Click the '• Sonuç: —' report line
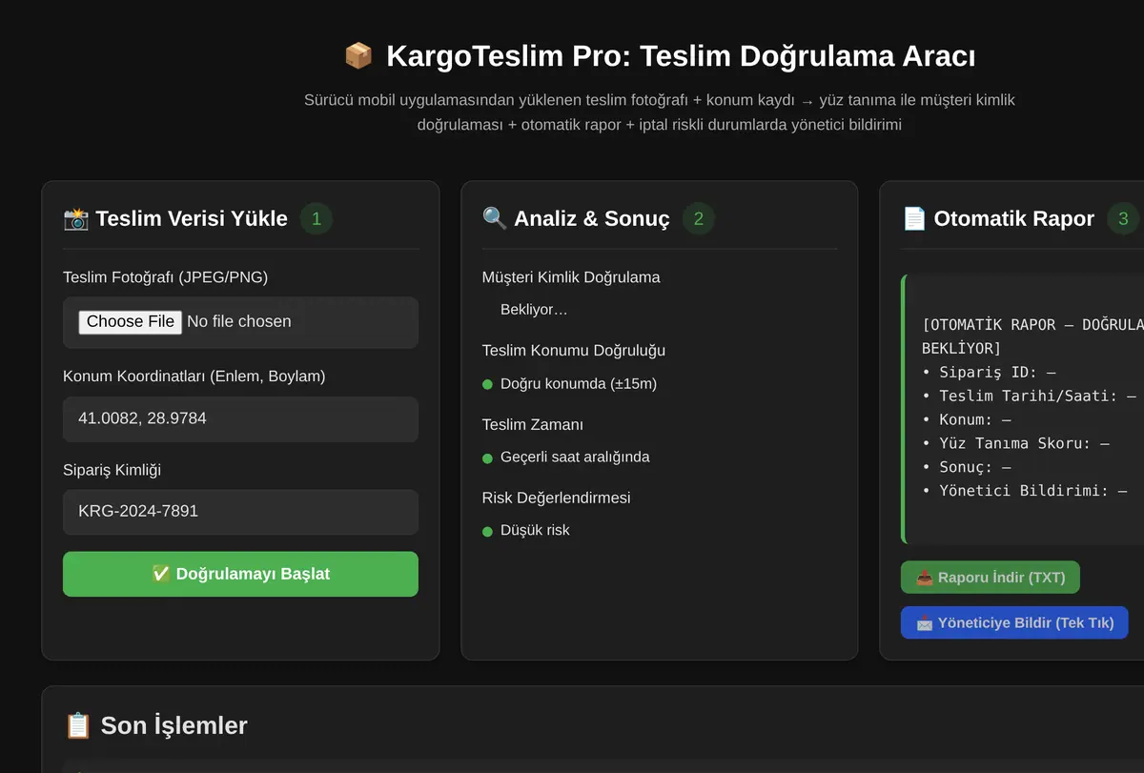This screenshot has height=773, width=1144. click(x=967, y=467)
